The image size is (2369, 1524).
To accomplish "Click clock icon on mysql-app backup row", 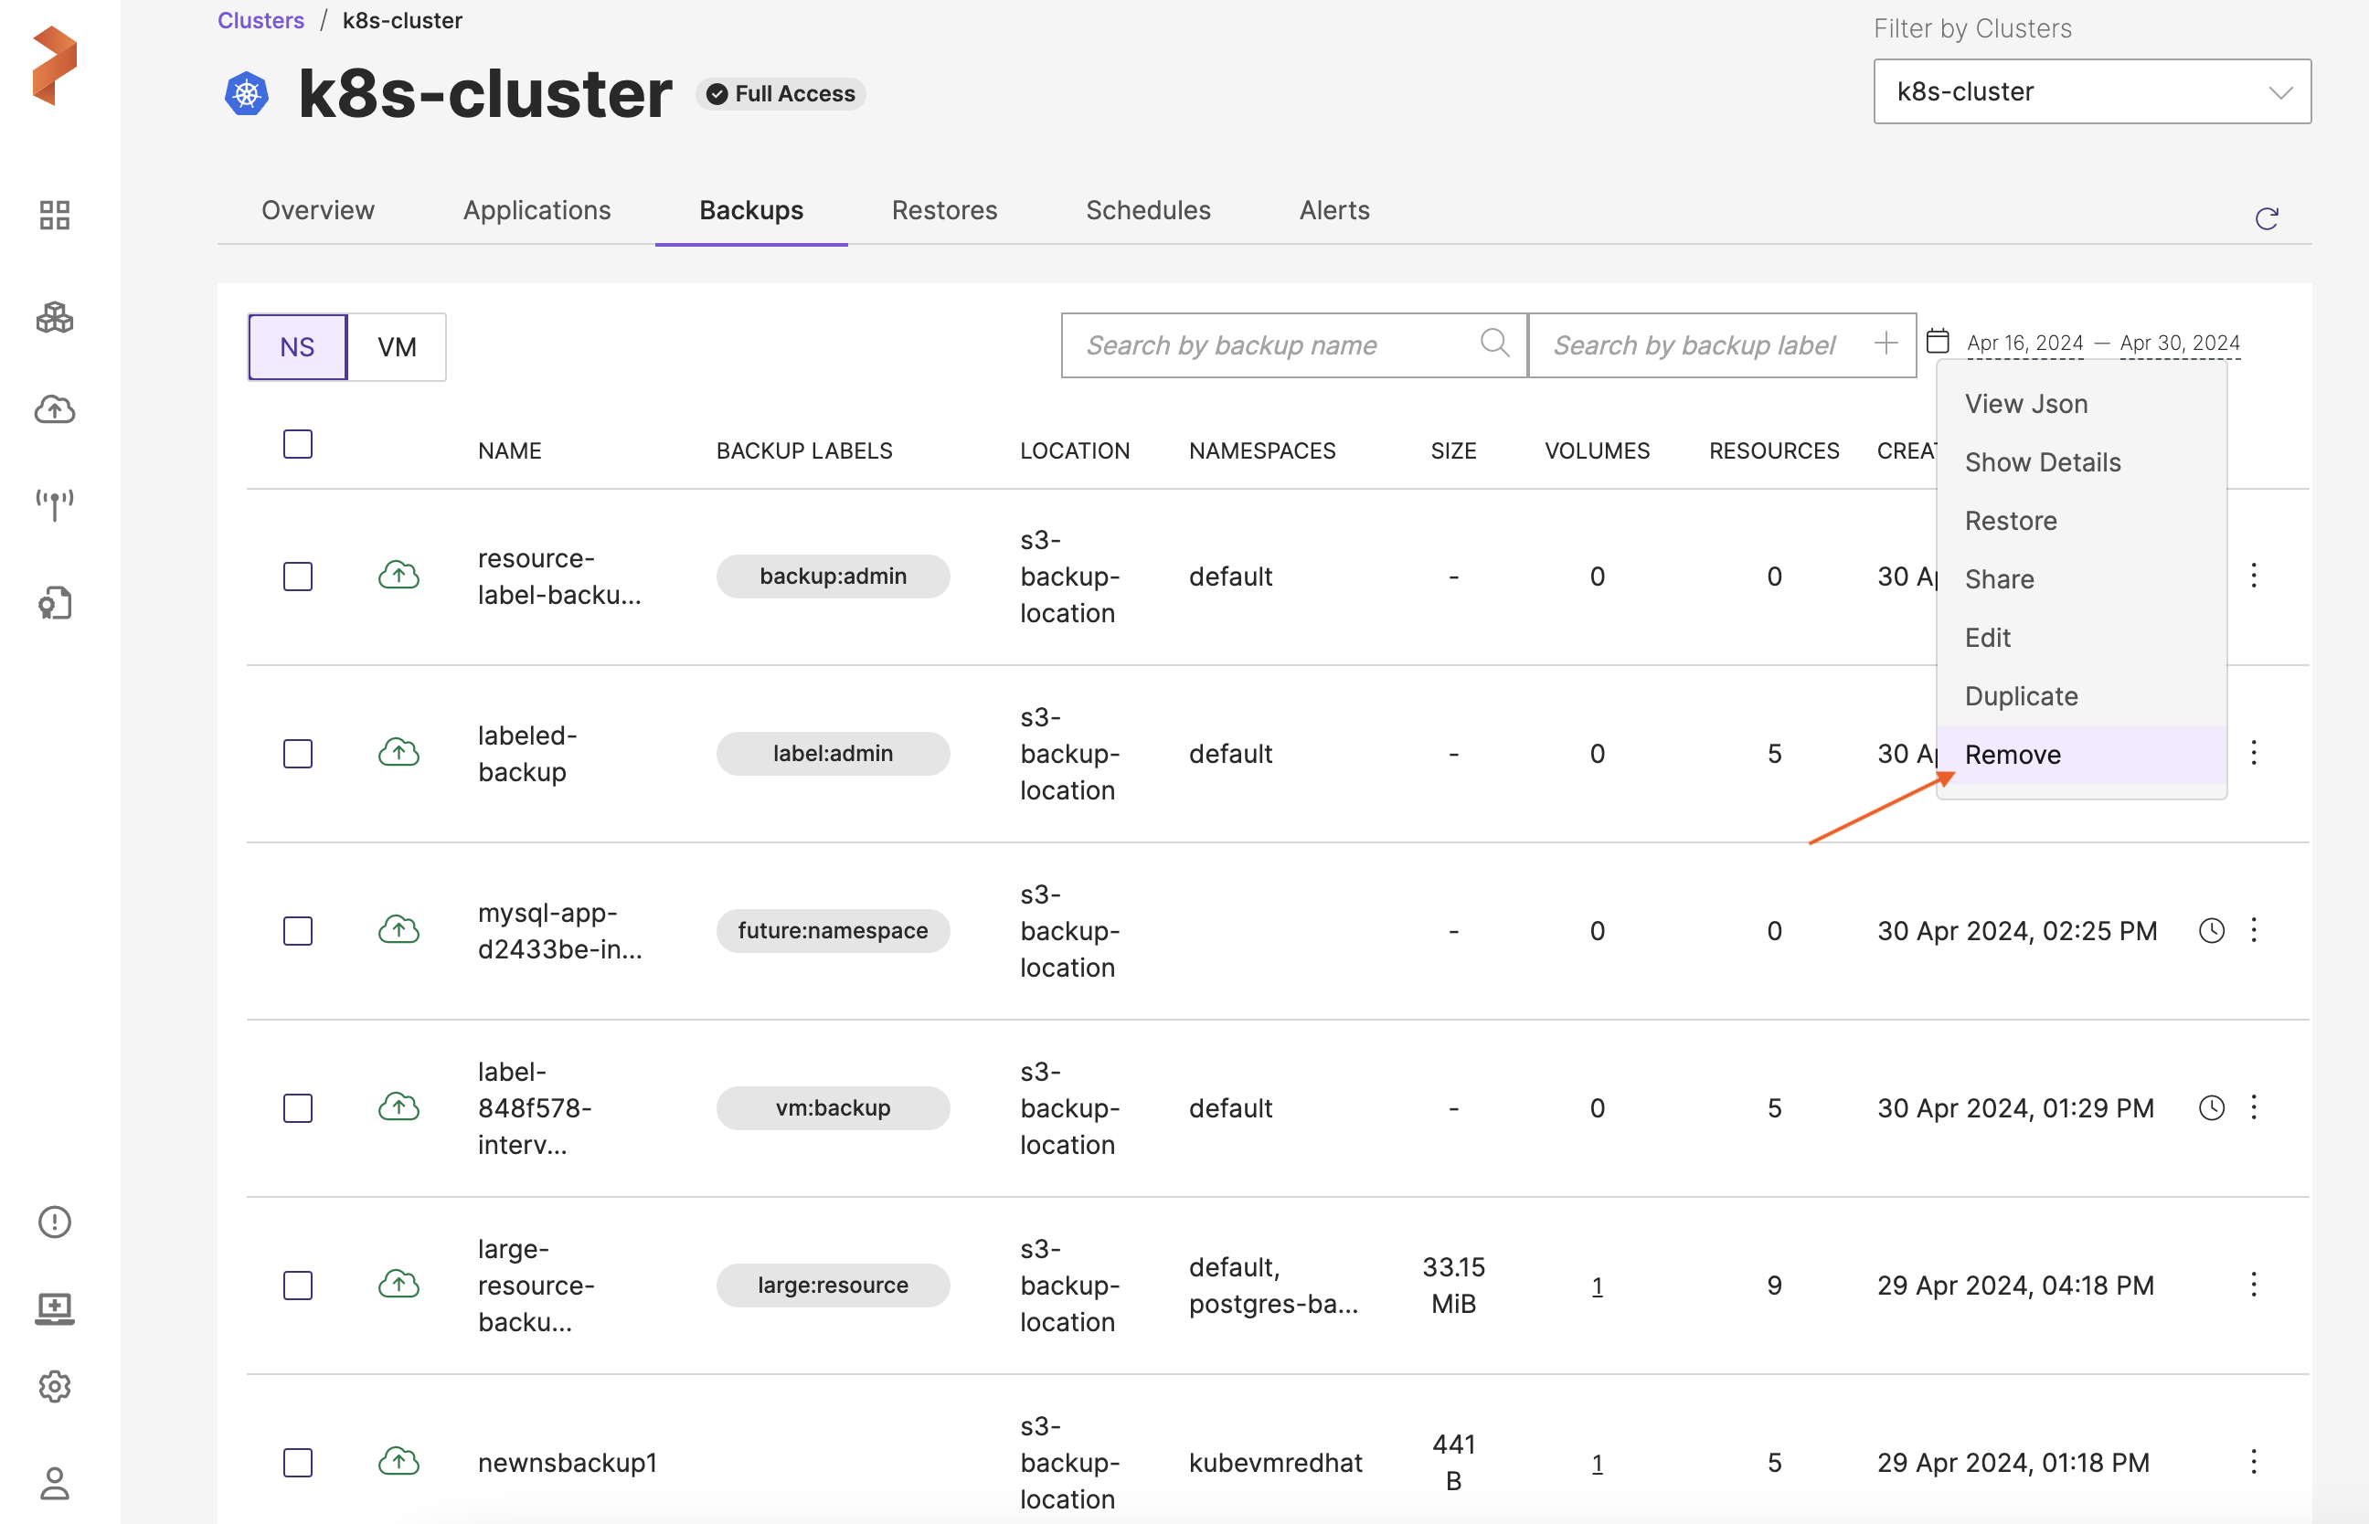I will point(2211,930).
